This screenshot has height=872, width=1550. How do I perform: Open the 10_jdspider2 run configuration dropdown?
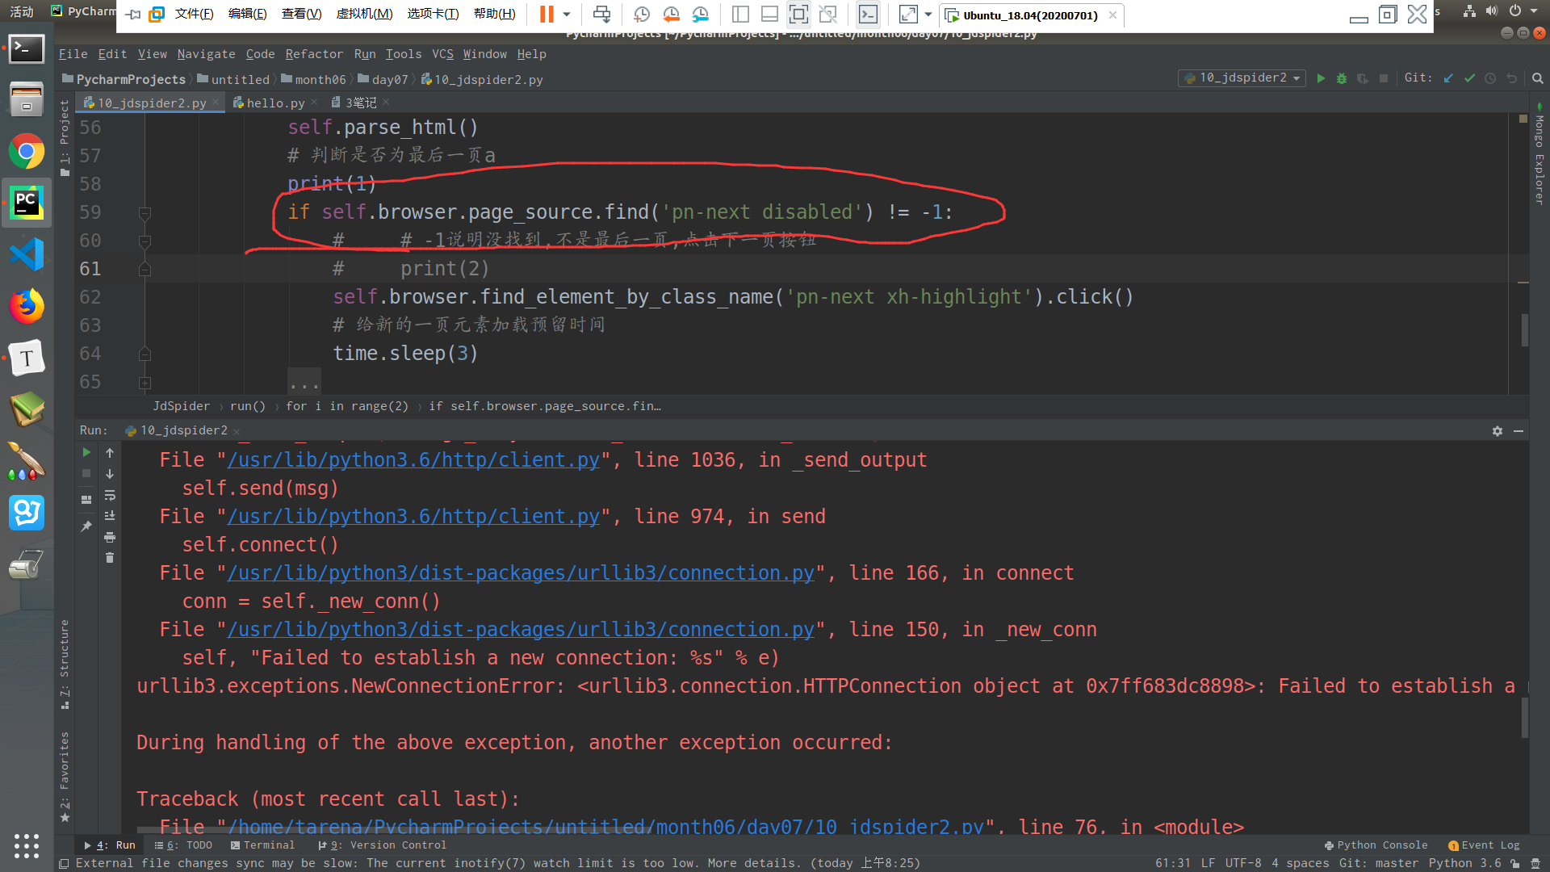1243,78
